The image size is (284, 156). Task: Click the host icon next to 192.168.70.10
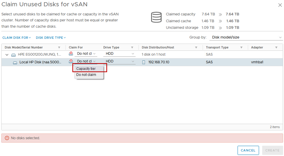pos(144,62)
